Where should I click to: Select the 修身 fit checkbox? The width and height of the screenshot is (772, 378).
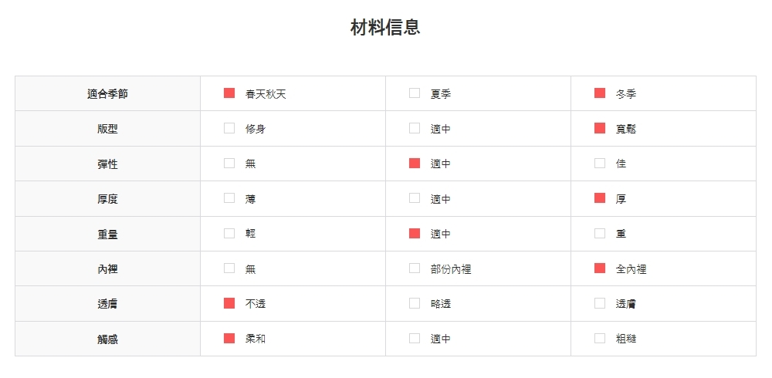coord(229,128)
